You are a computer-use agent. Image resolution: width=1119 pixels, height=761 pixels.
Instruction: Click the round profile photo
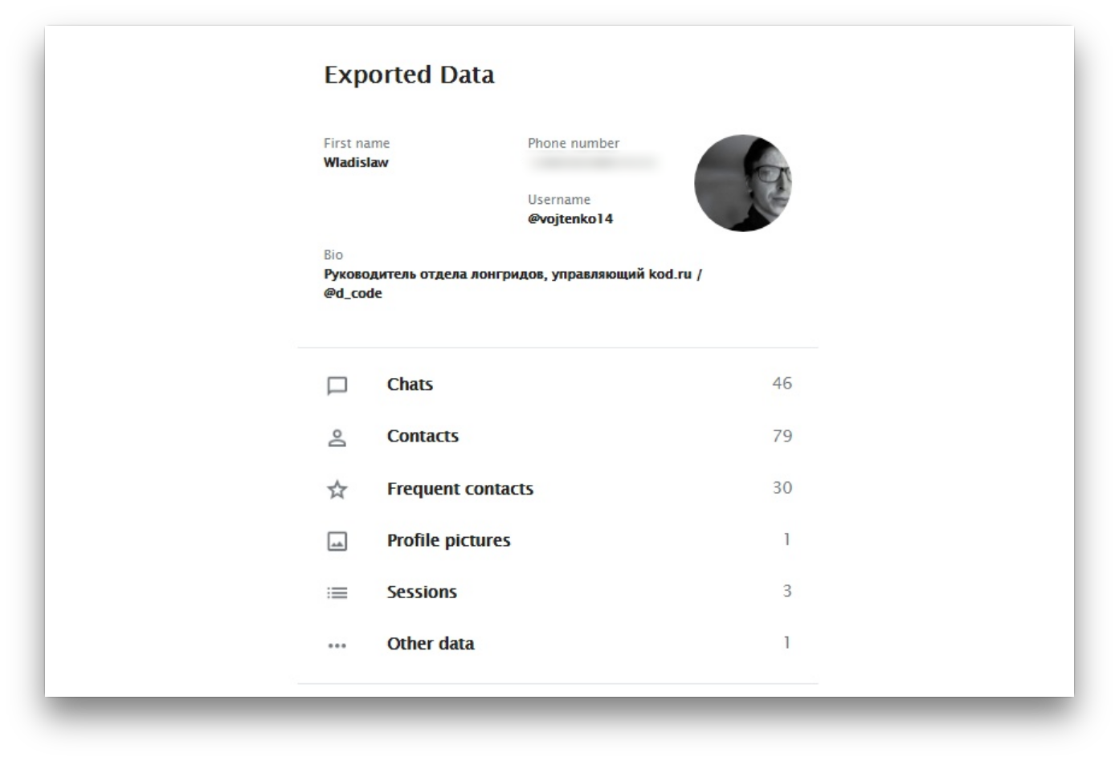(743, 183)
